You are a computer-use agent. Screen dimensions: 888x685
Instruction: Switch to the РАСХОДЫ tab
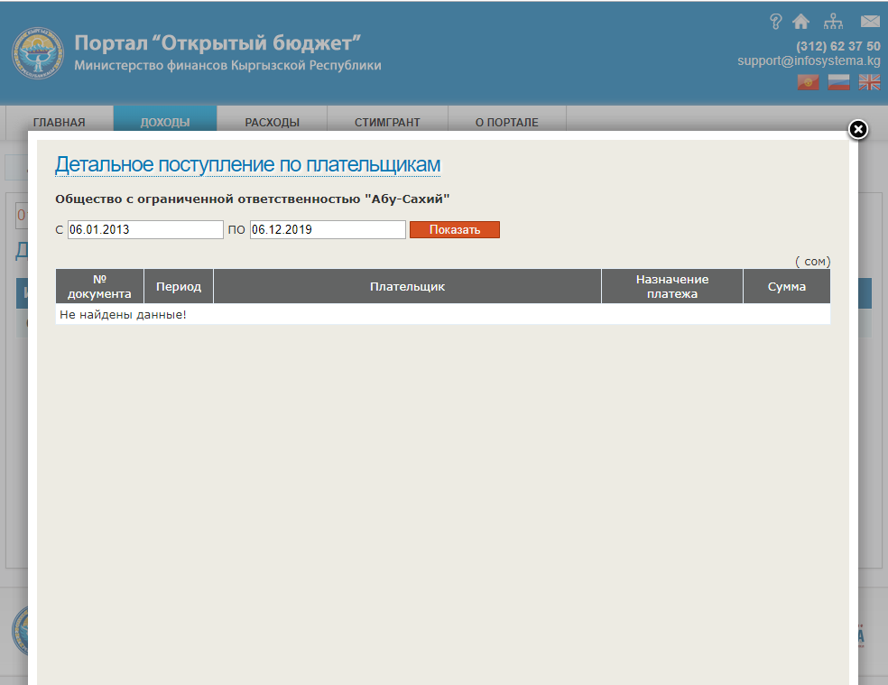[272, 123]
